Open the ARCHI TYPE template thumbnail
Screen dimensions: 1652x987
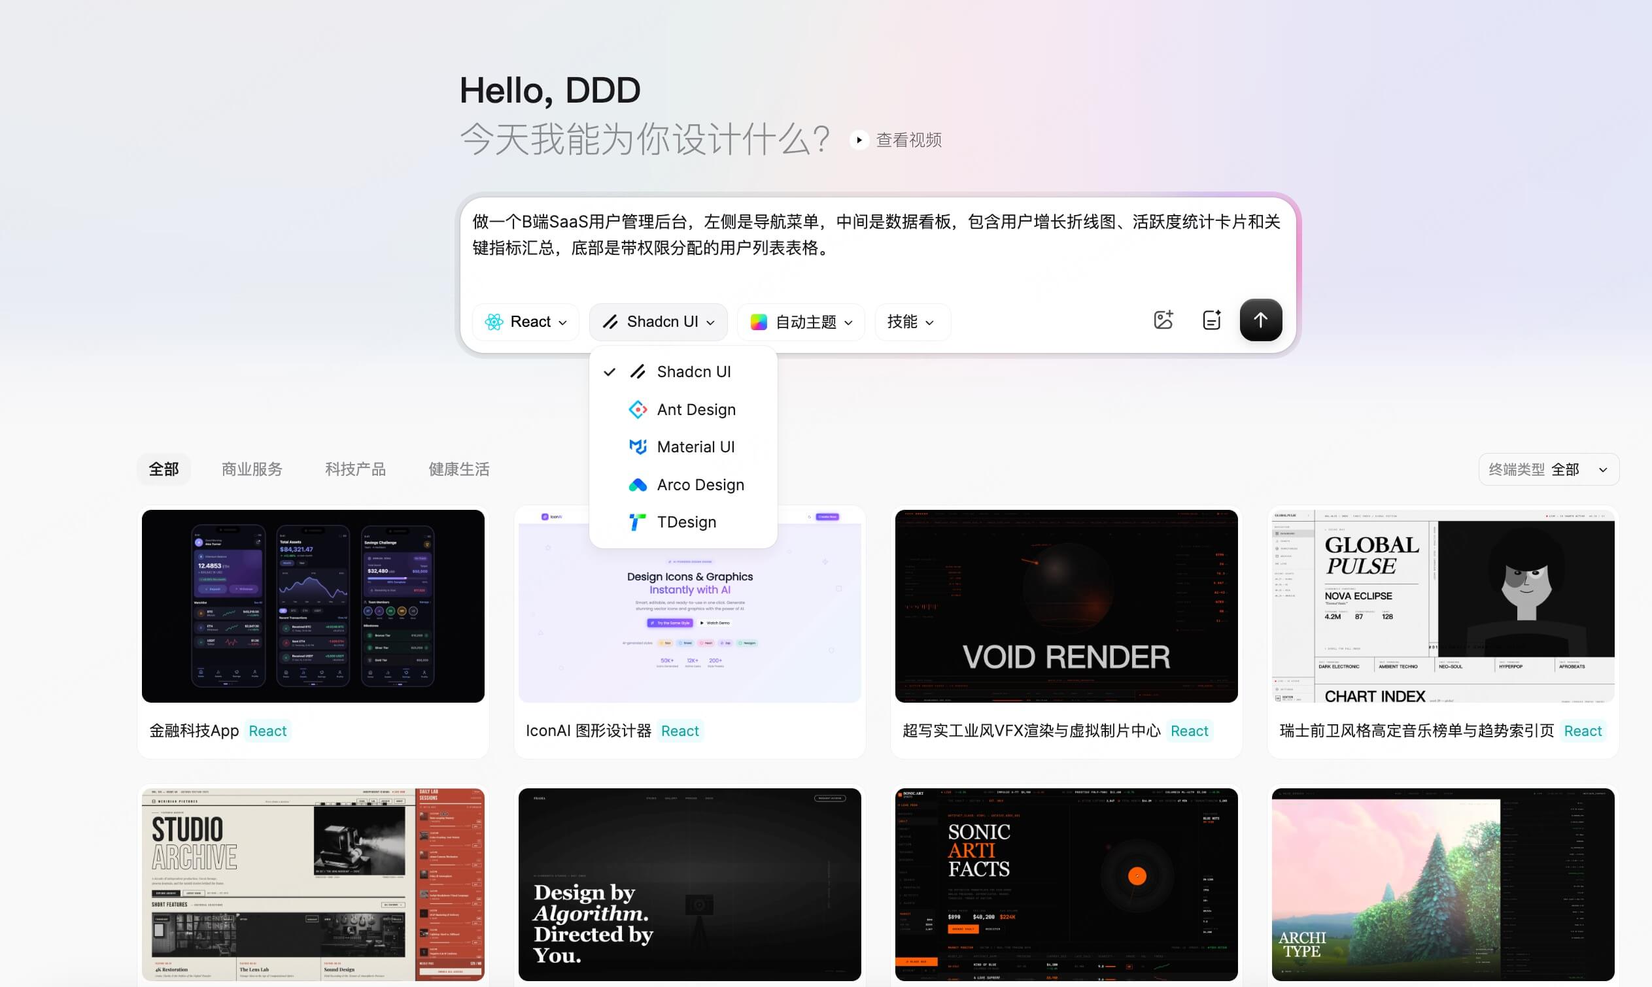click(x=1443, y=884)
